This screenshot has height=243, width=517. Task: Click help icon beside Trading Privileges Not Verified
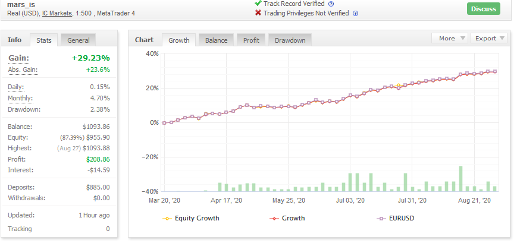(355, 14)
